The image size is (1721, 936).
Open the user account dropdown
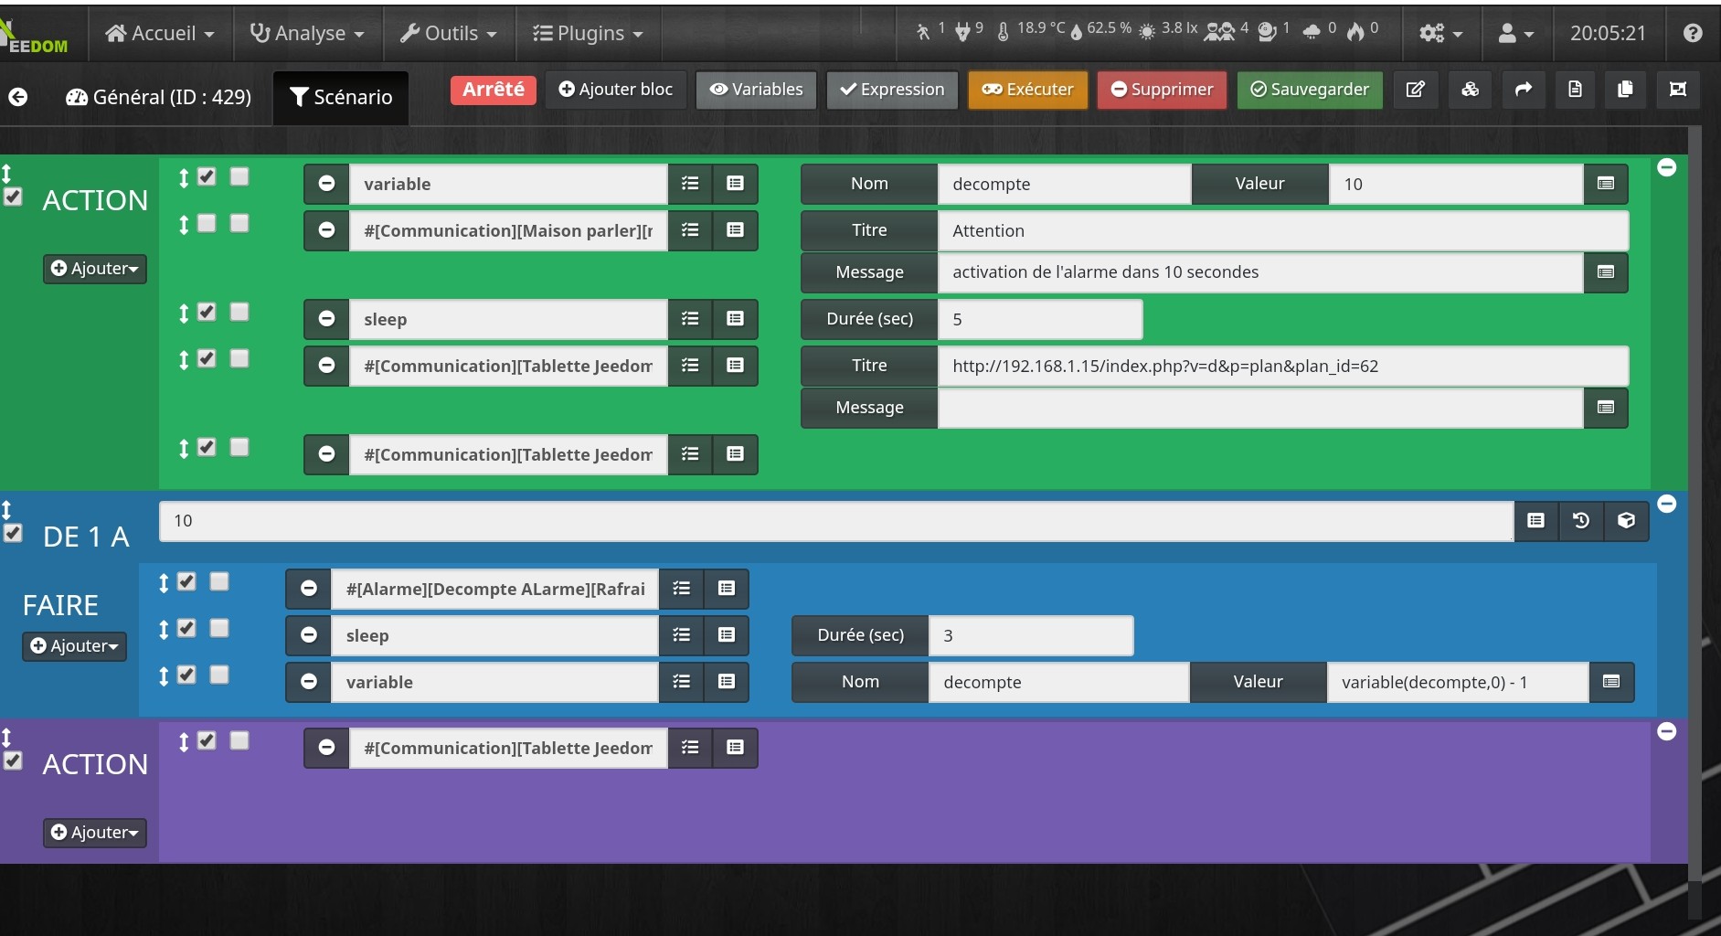[x=1515, y=33]
